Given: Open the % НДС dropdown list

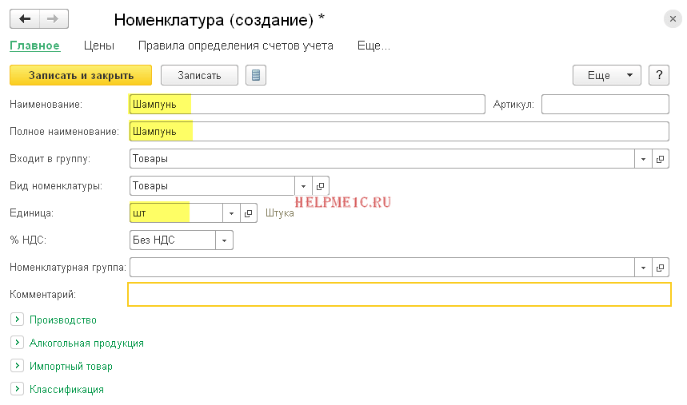Looking at the screenshot, I should click(224, 240).
